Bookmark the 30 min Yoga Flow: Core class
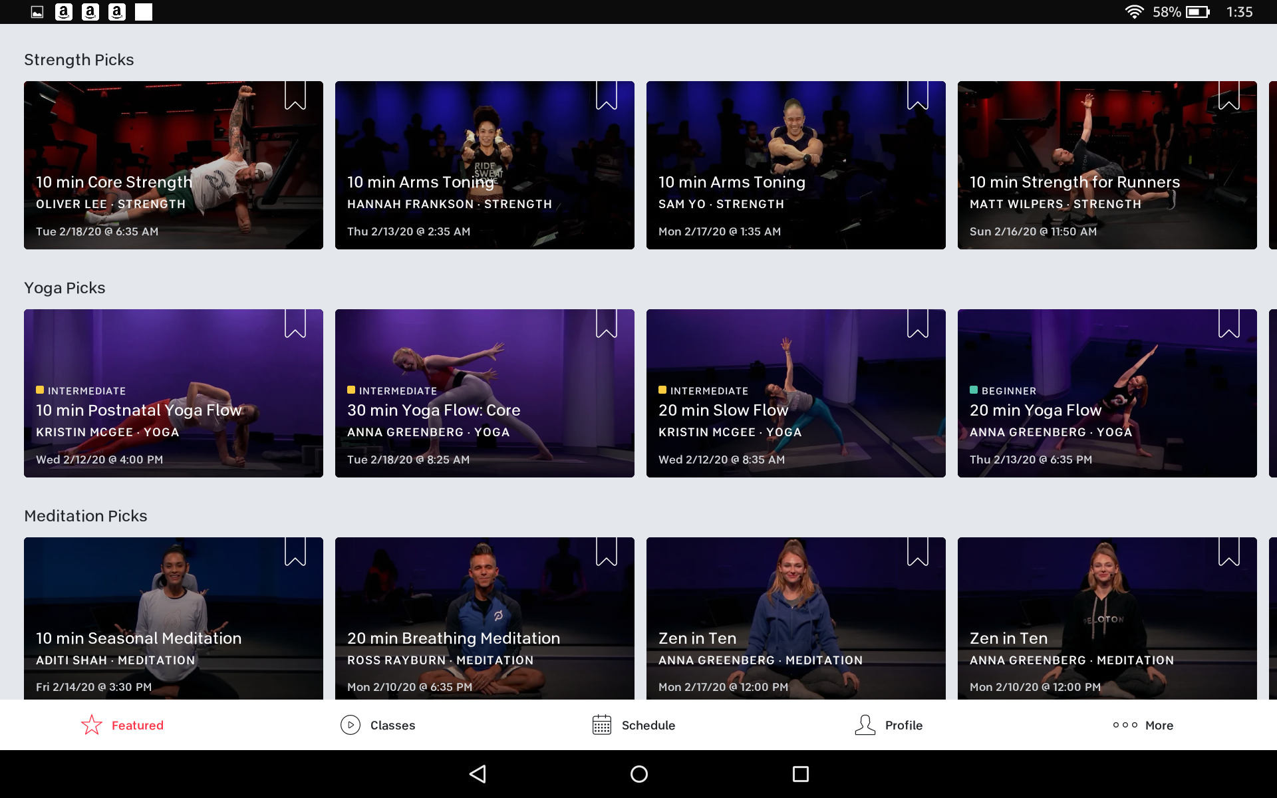 pyautogui.click(x=607, y=323)
